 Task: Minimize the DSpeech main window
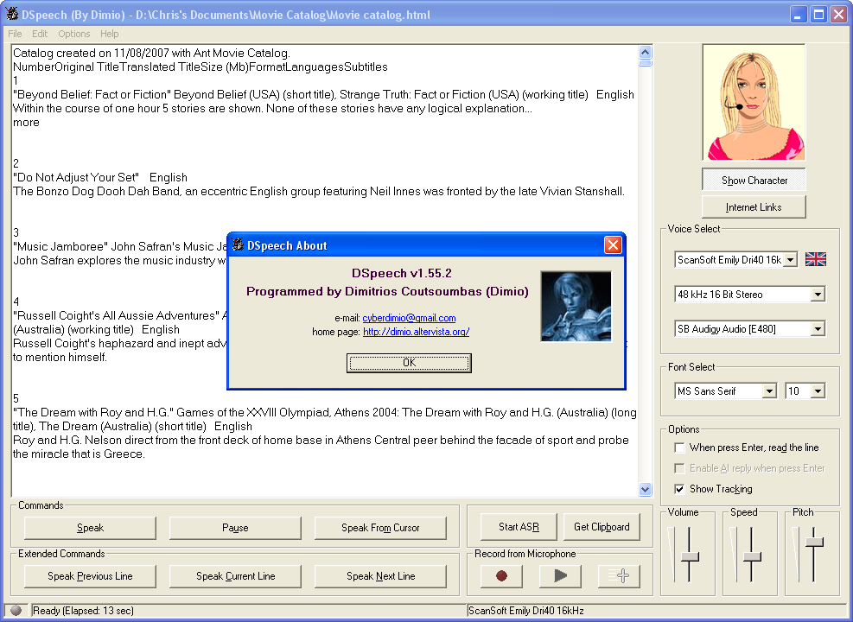(x=798, y=14)
